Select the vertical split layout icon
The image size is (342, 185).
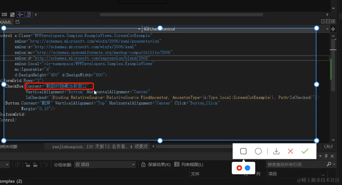323,22
